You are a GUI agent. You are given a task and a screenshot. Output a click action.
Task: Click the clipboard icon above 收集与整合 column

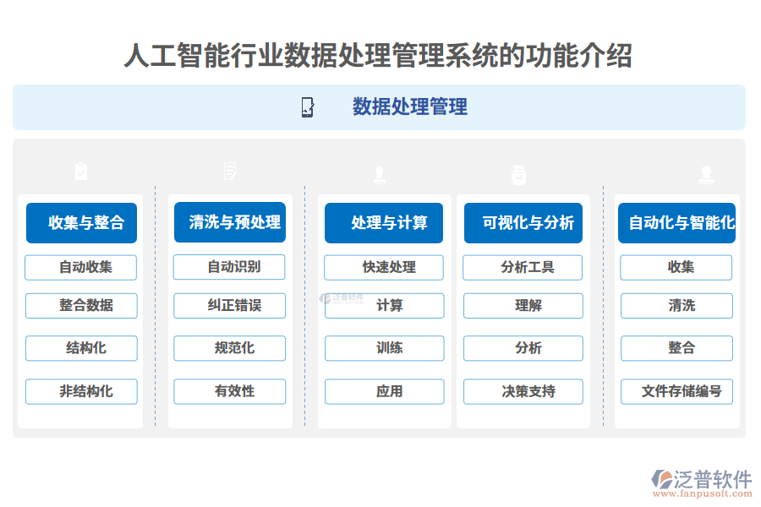tap(80, 172)
